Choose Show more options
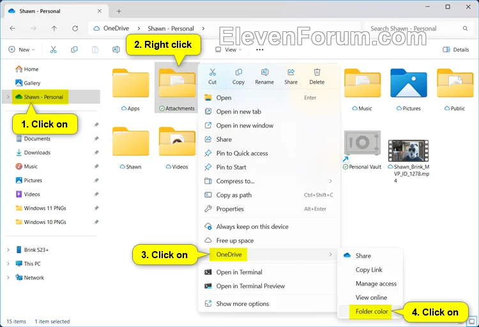Viewport: 479px width, 327px height. pos(269,303)
